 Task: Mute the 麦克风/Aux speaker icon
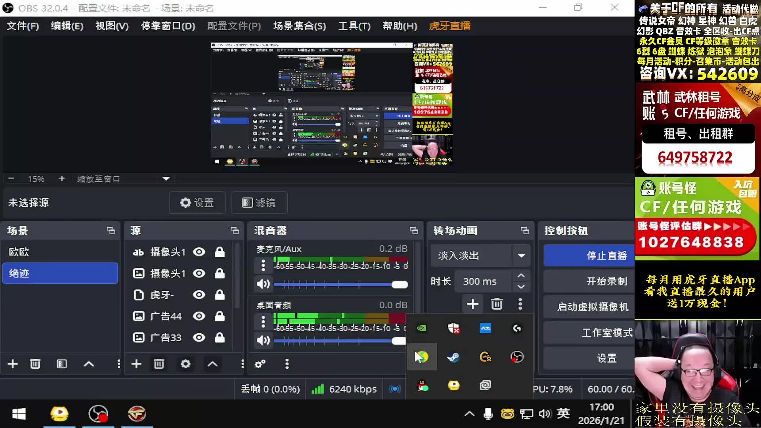click(x=263, y=284)
